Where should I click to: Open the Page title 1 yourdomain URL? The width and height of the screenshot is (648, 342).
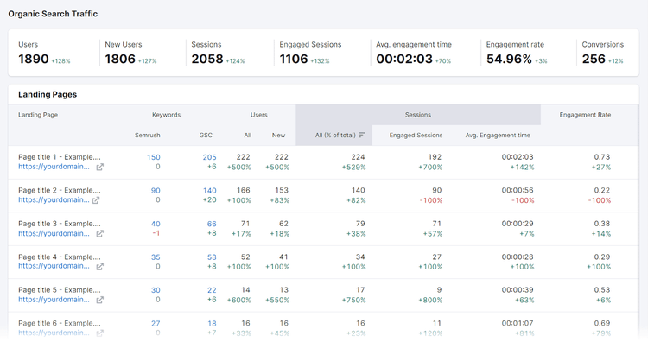click(54, 167)
